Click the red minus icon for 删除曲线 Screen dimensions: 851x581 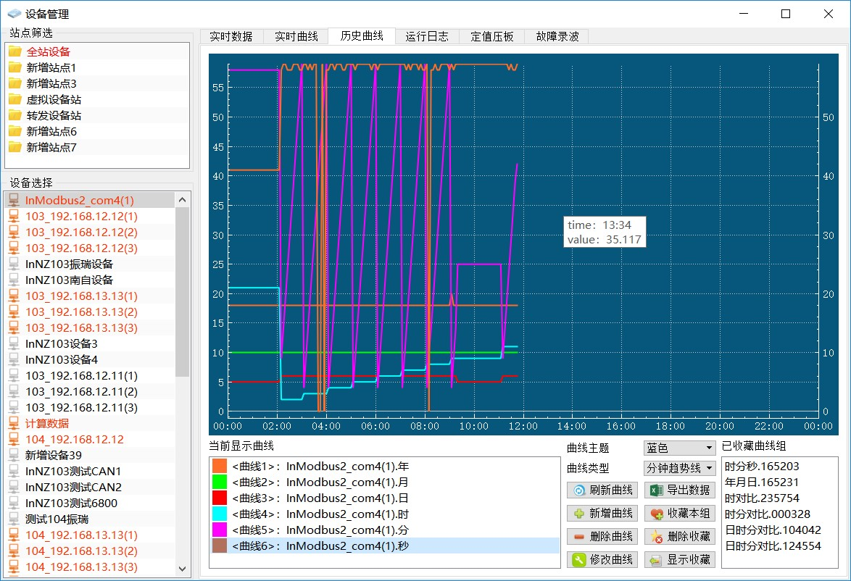point(579,537)
